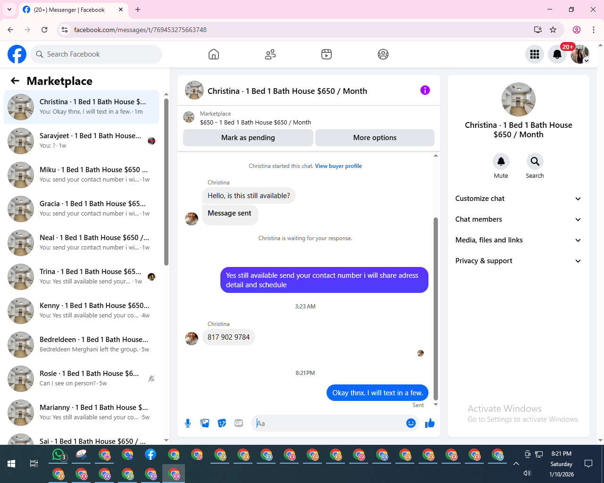Open a new browser tab
The width and height of the screenshot is (604, 483).
coord(138,9)
